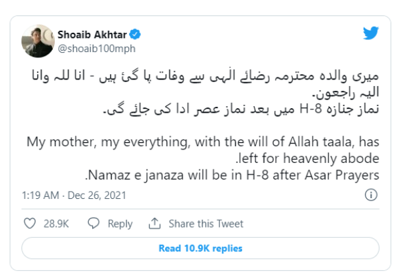Click the reply speech bubble icon
This screenshot has height=277, width=401.
click(94, 223)
